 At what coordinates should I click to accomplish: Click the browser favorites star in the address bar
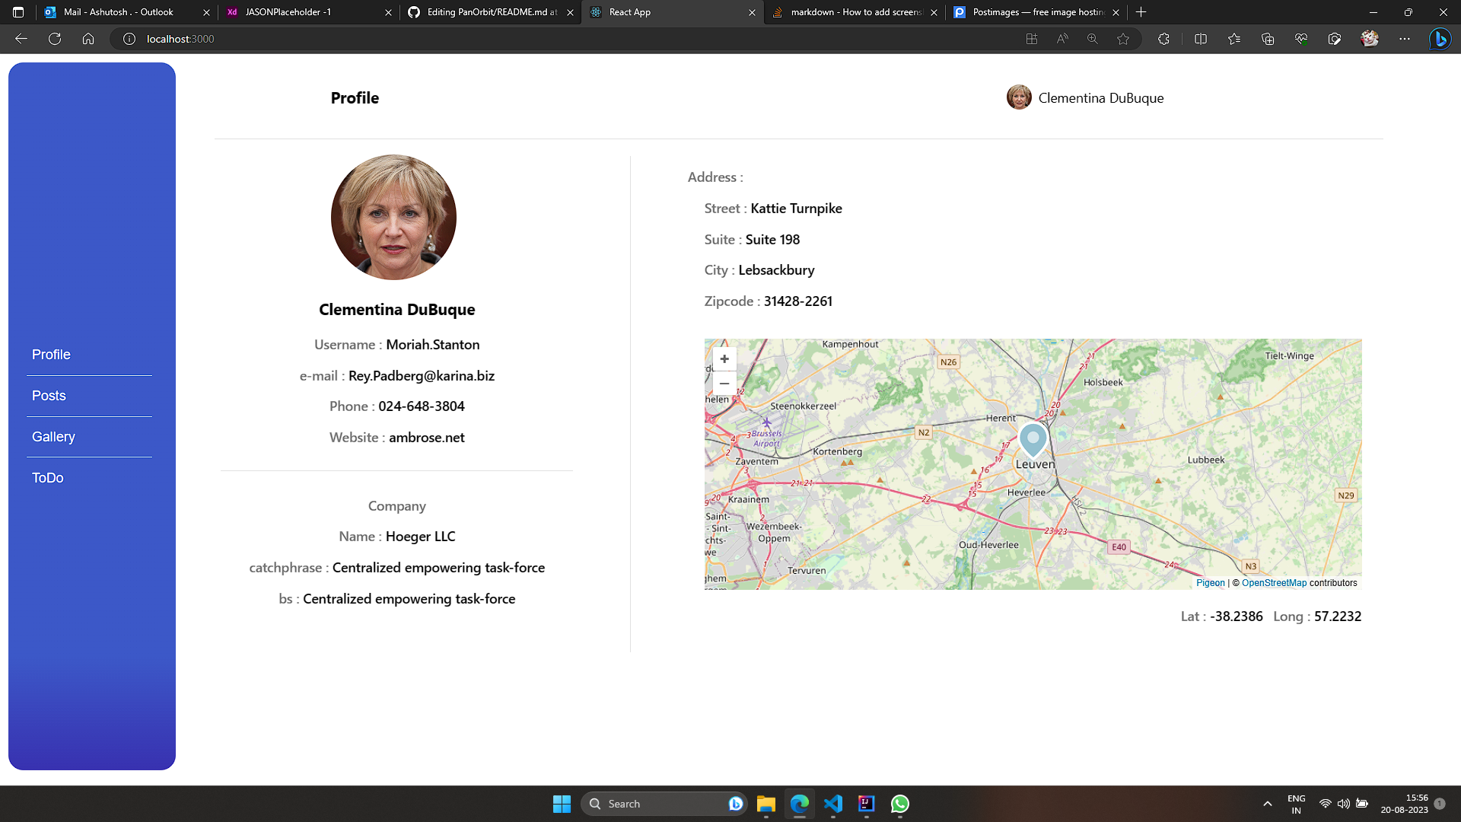[x=1122, y=39]
